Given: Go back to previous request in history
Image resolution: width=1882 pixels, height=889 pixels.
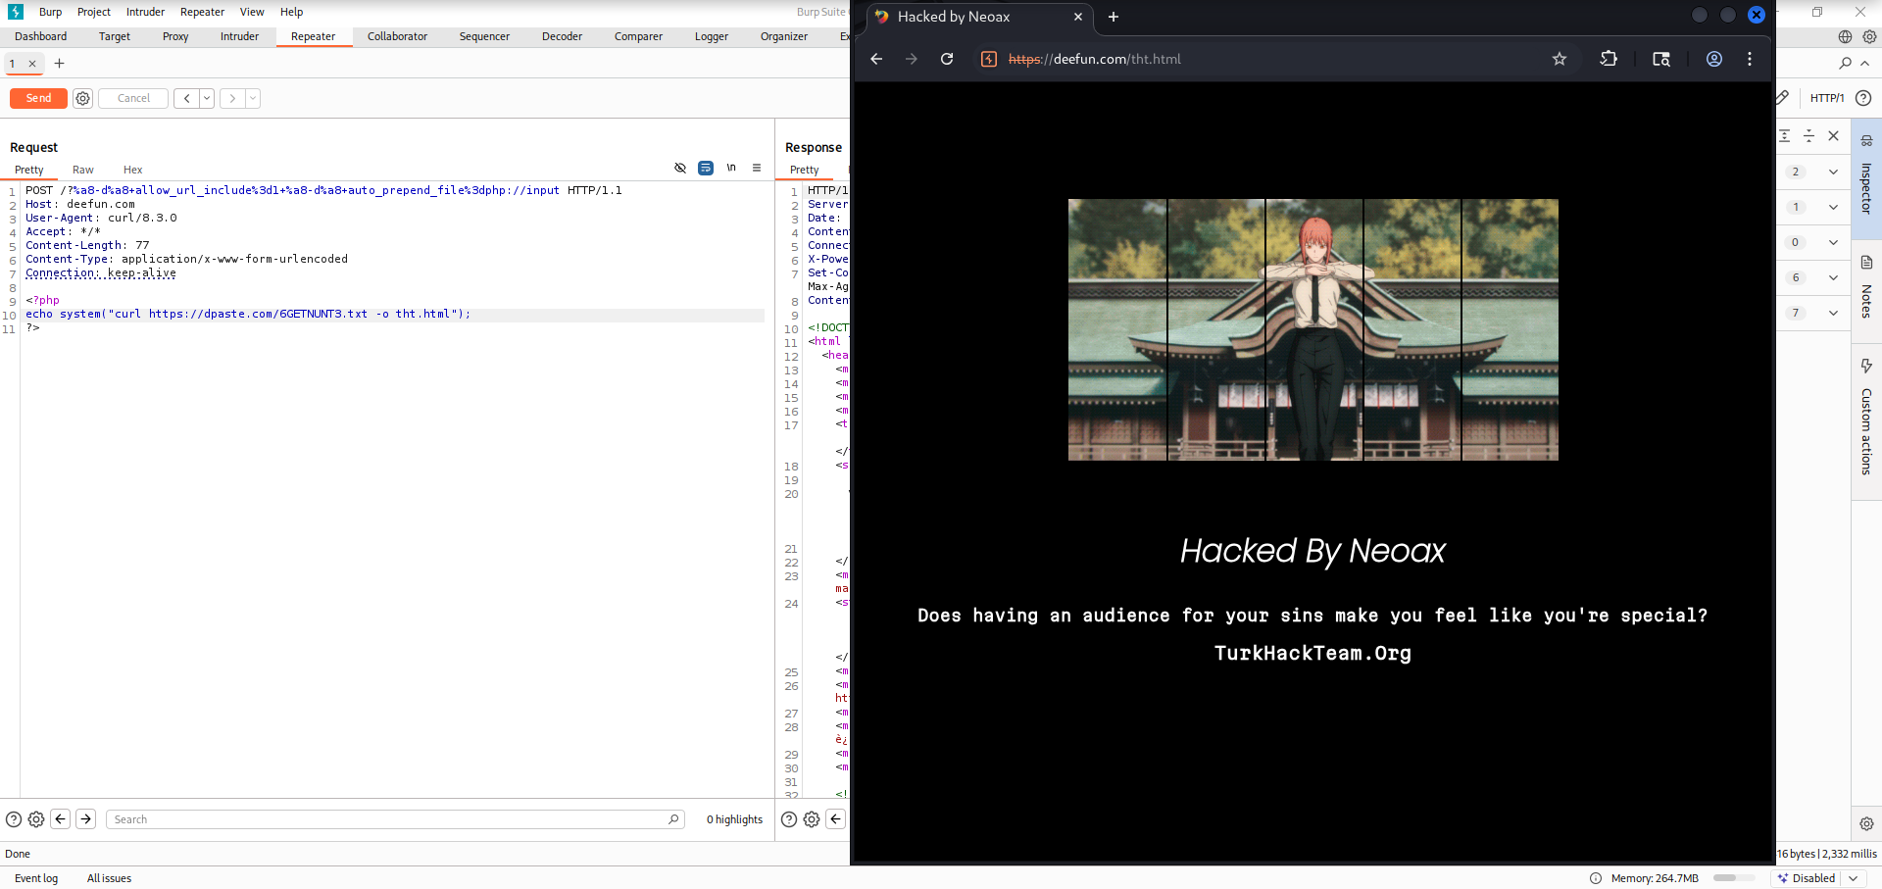Looking at the screenshot, I should [x=186, y=98].
